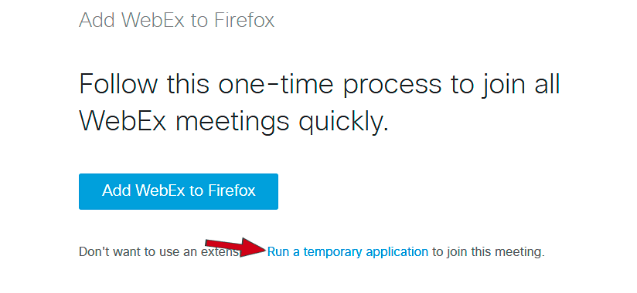Click the word 'quickly.' in the headline
Viewport: 637px width, 293px height.
point(344,121)
